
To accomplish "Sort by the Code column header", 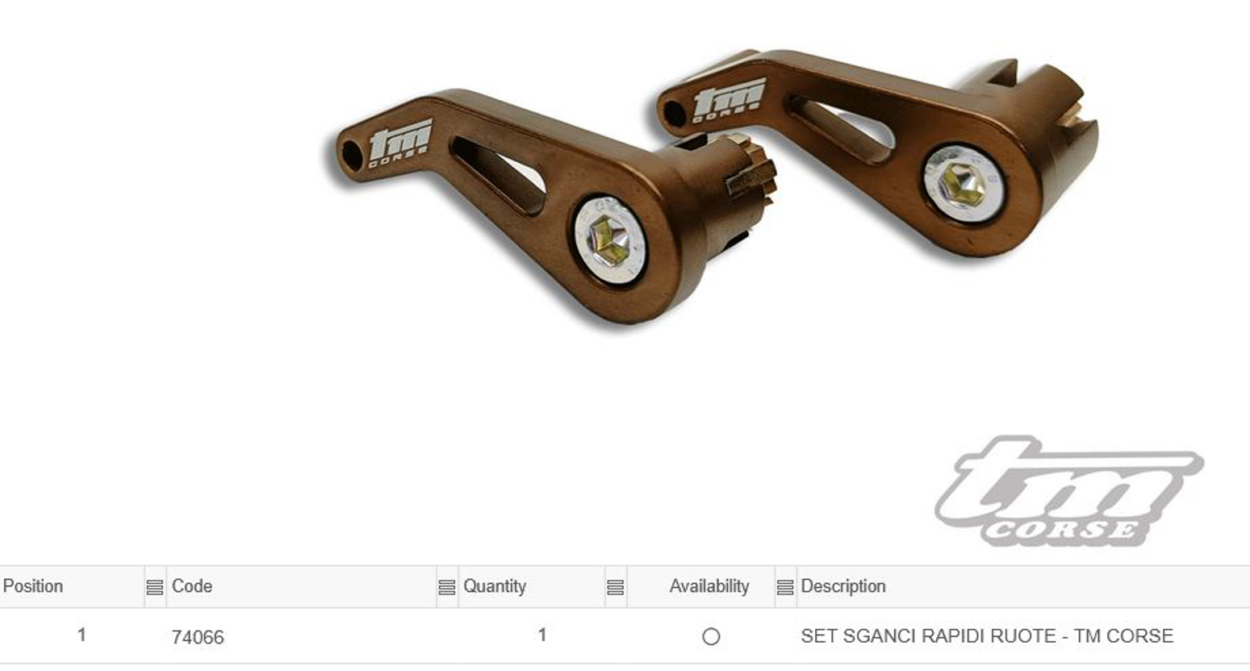I will pyautogui.click(x=192, y=586).
